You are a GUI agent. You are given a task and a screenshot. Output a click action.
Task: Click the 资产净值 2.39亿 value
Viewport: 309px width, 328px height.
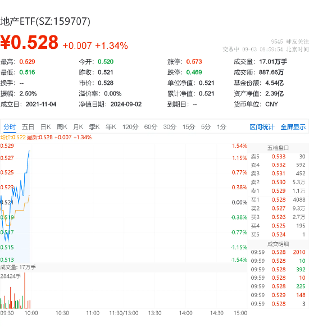[x=275, y=94]
